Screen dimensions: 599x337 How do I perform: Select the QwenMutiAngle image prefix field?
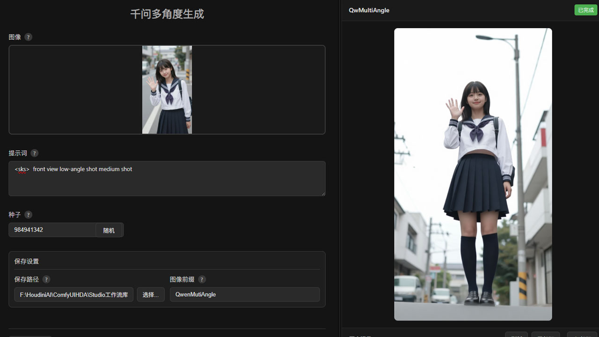click(244, 295)
